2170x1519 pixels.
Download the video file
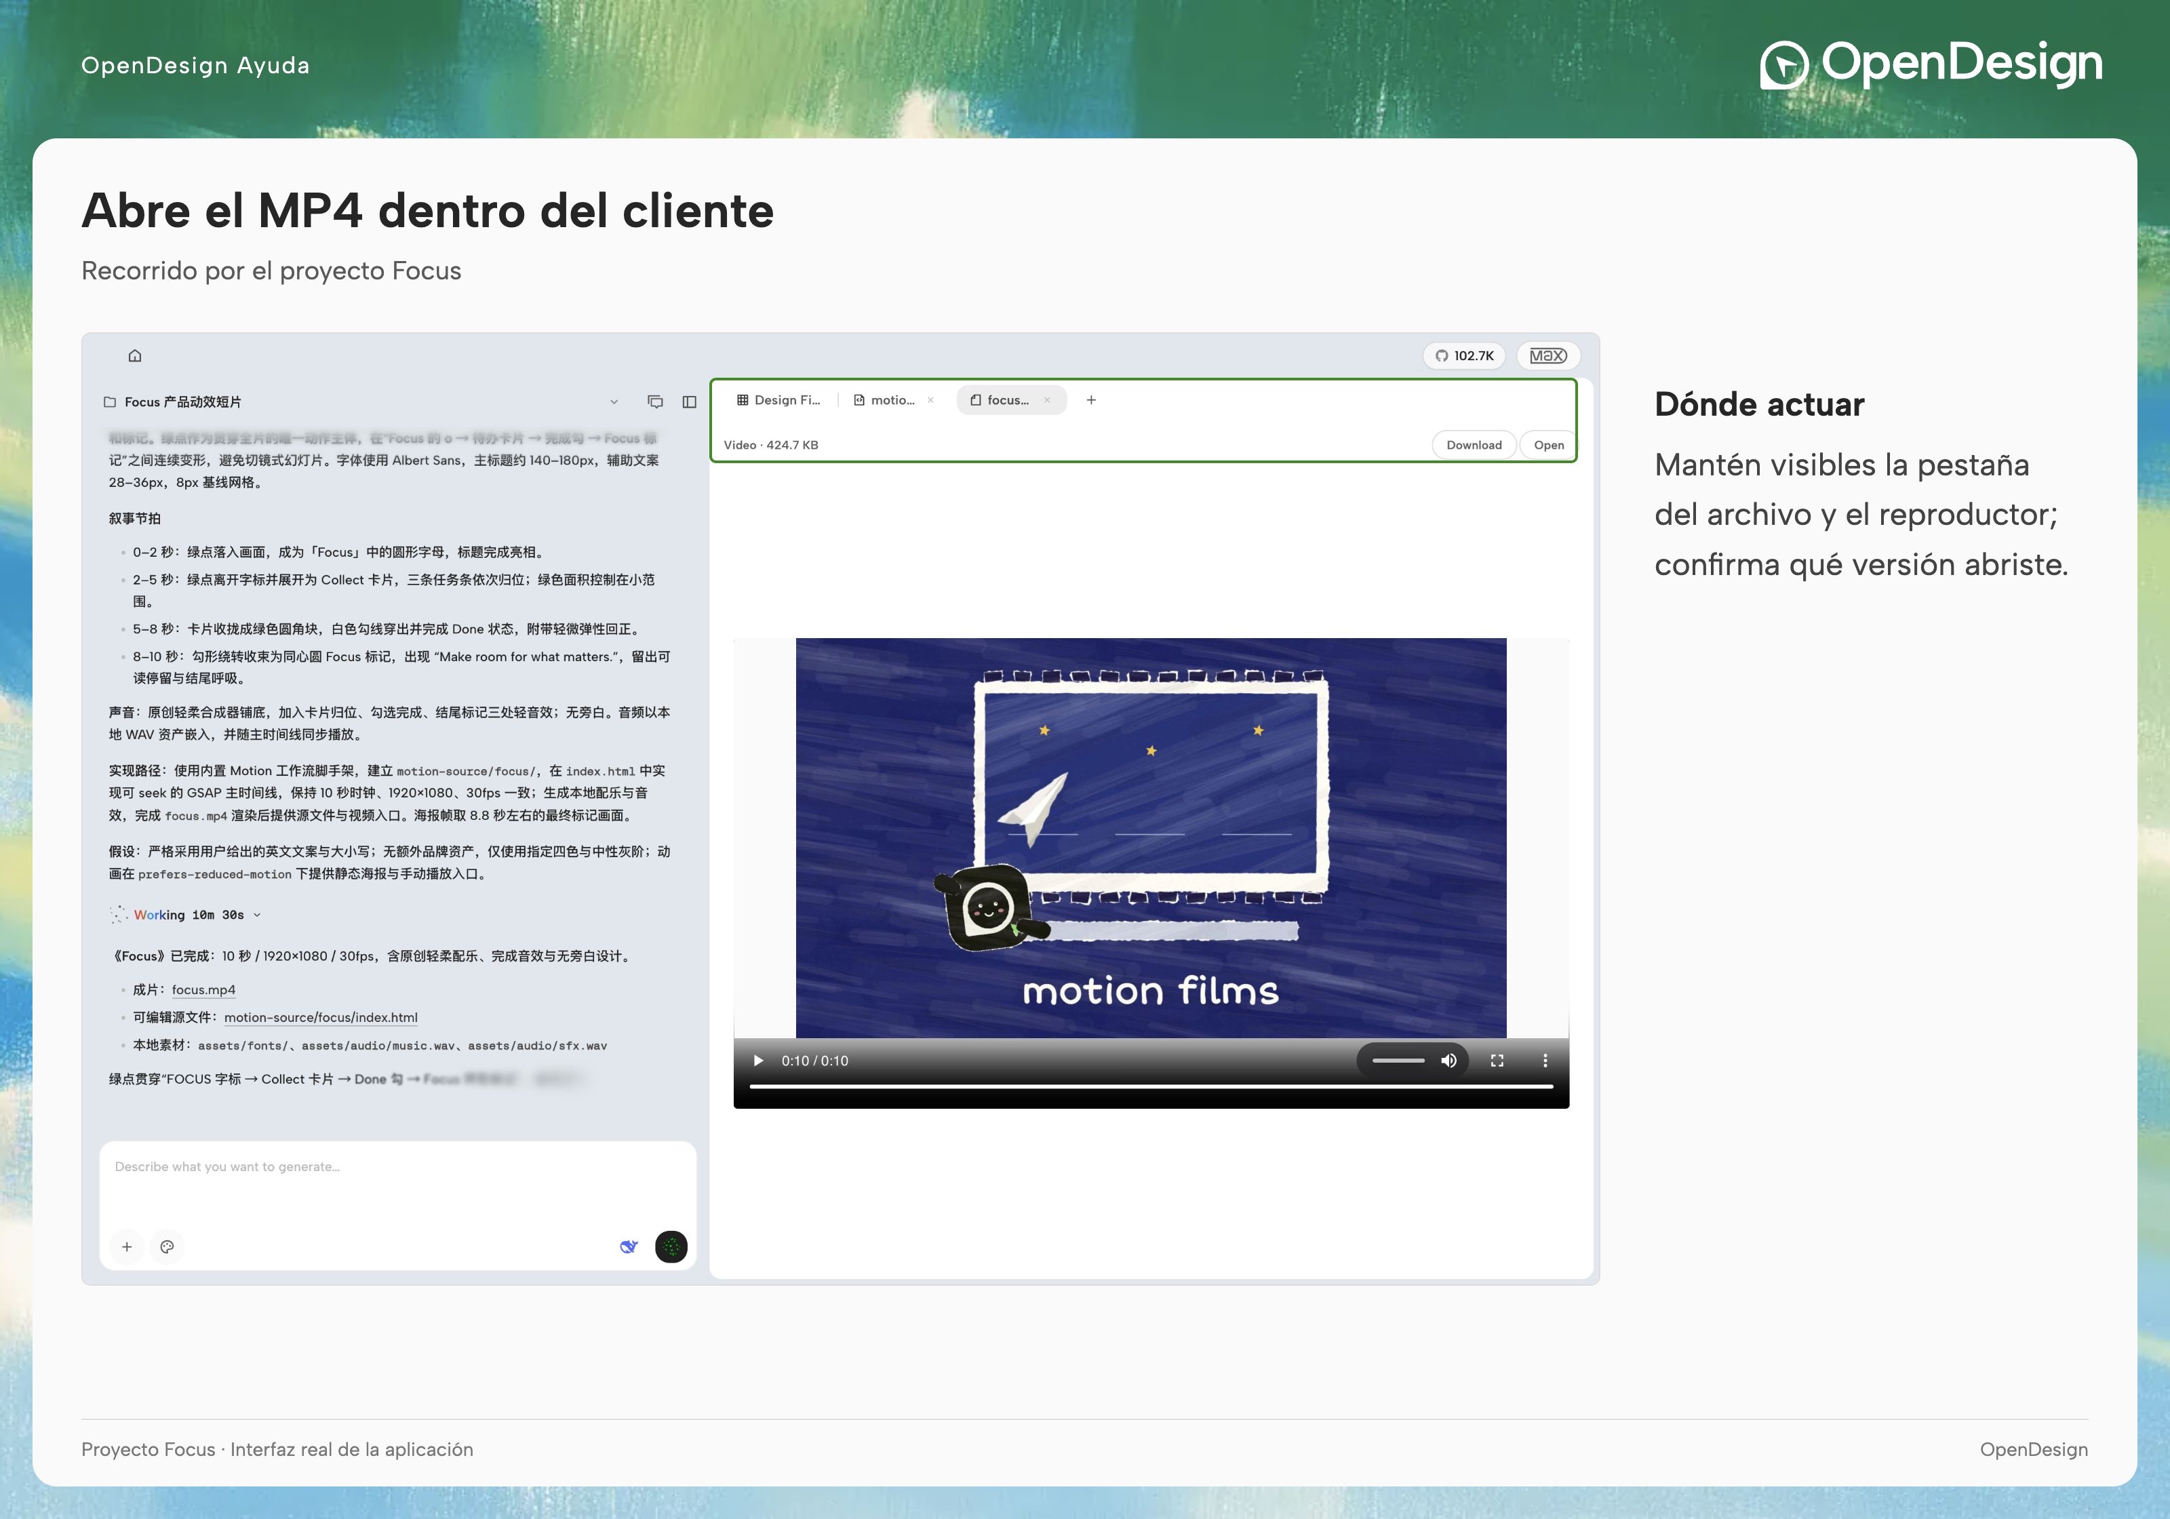pos(1474,446)
